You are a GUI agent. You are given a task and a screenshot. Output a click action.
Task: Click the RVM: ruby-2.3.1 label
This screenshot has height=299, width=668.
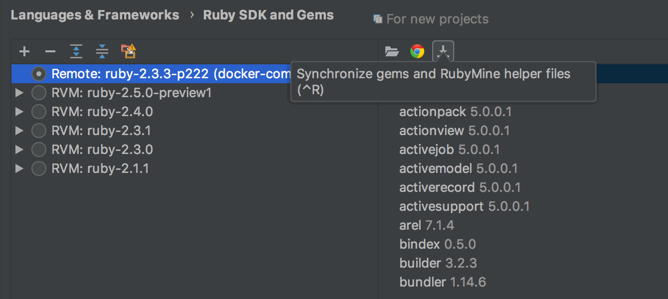click(101, 131)
